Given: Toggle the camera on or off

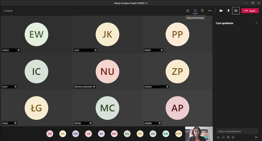Looking at the screenshot, I should [x=221, y=11].
